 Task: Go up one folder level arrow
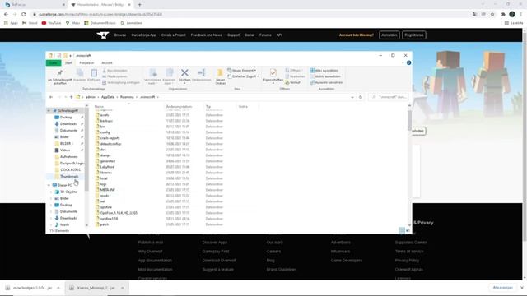(x=72, y=97)
